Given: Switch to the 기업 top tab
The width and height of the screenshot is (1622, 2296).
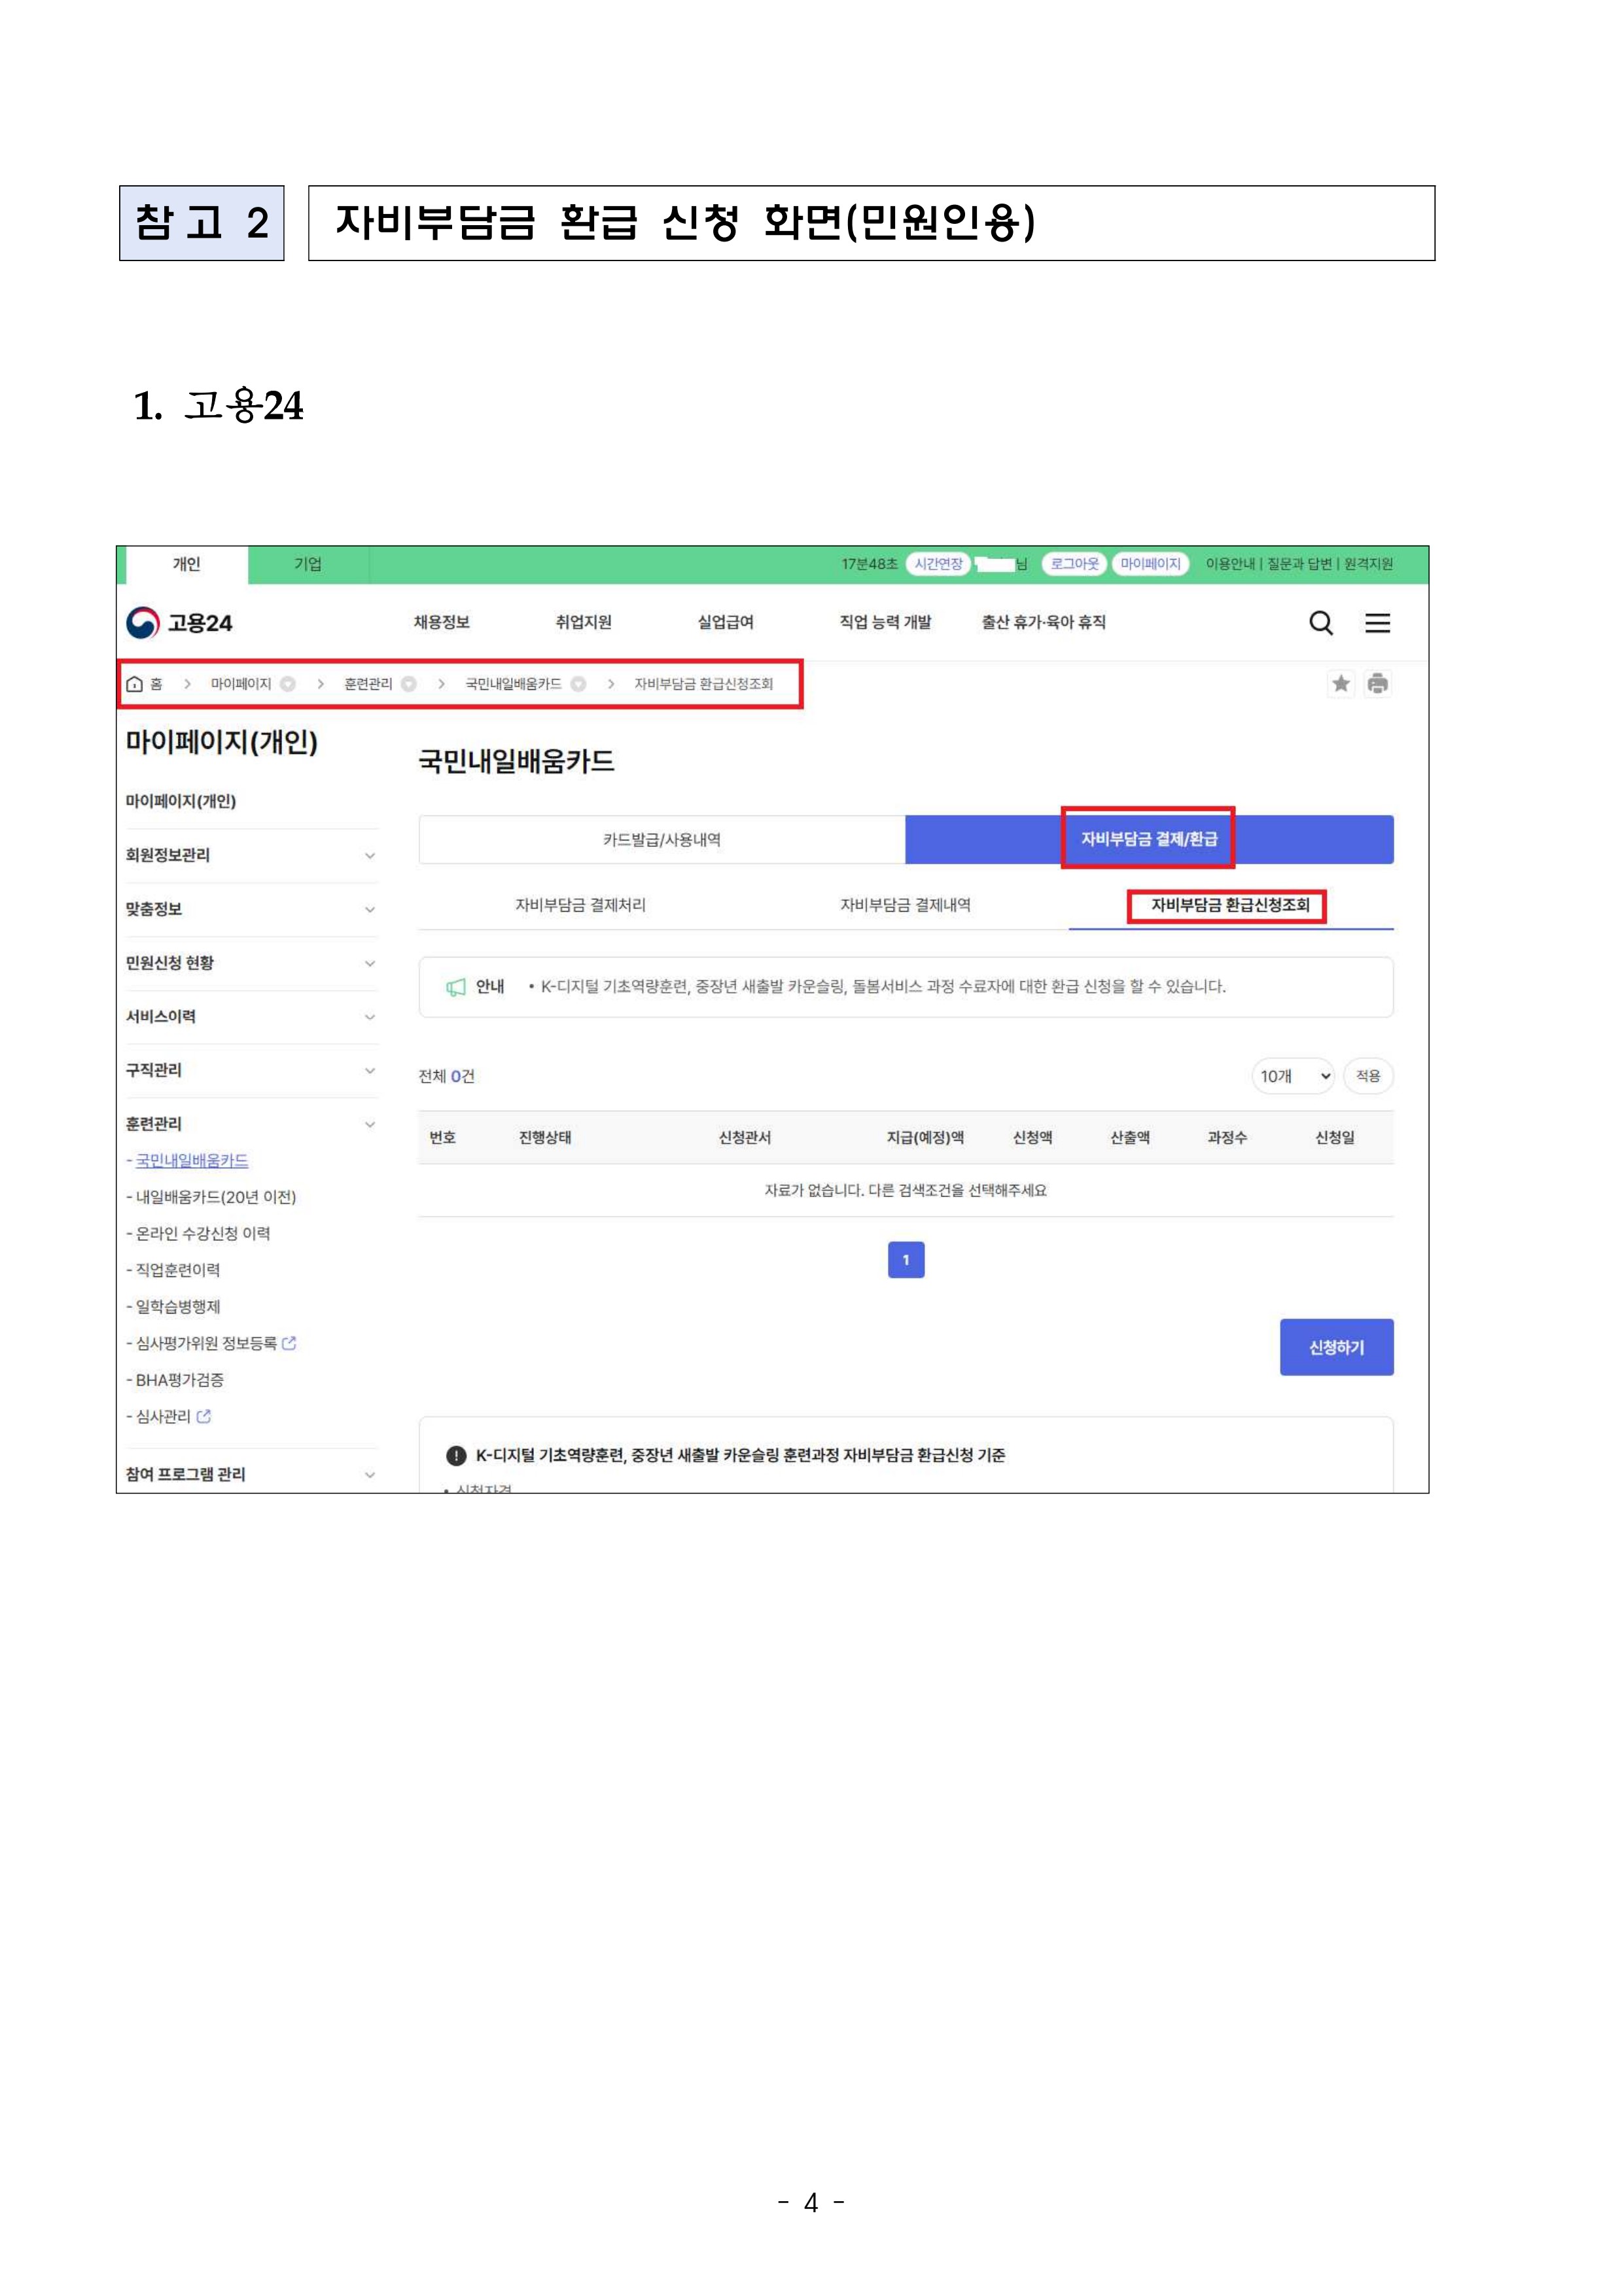Looking at the screenshot, I should click(x=308, y=564).
